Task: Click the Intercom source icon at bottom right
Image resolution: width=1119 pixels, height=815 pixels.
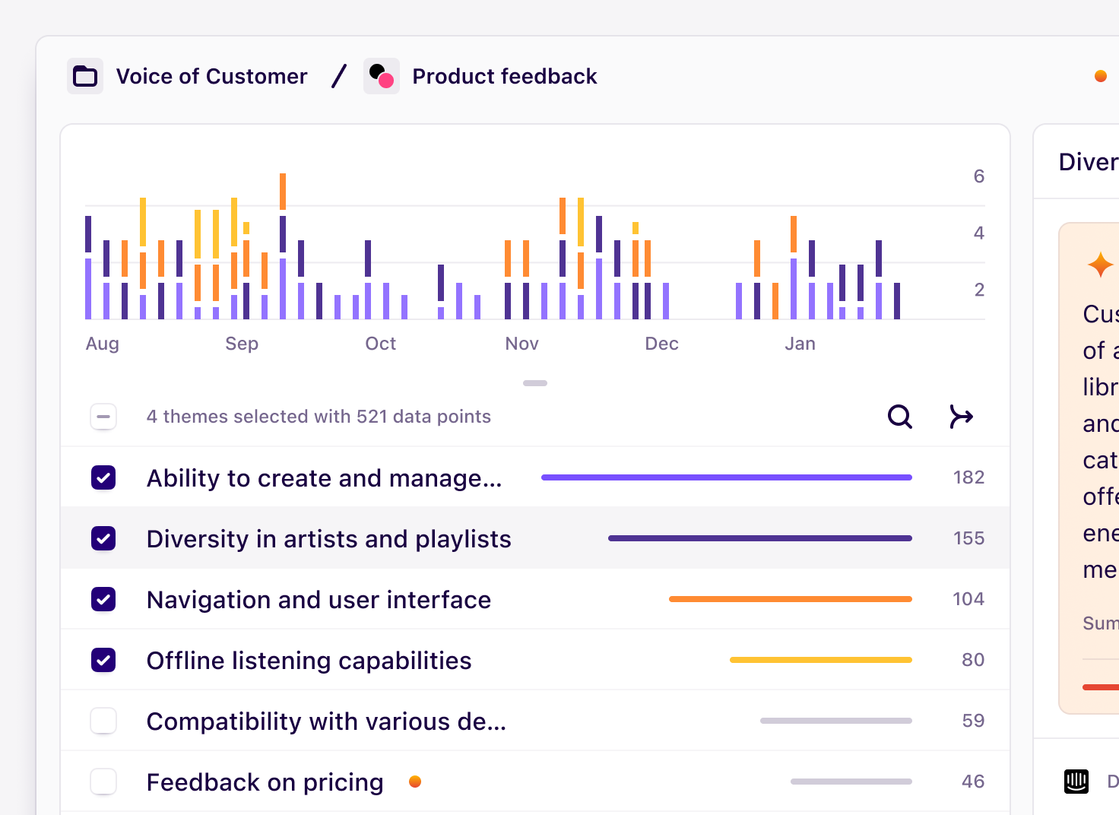Action: click(1076, 781)
